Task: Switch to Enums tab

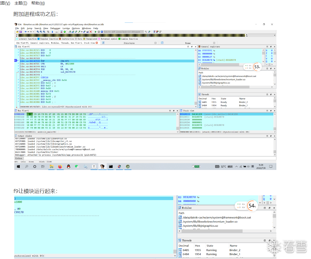Action: 188,43
